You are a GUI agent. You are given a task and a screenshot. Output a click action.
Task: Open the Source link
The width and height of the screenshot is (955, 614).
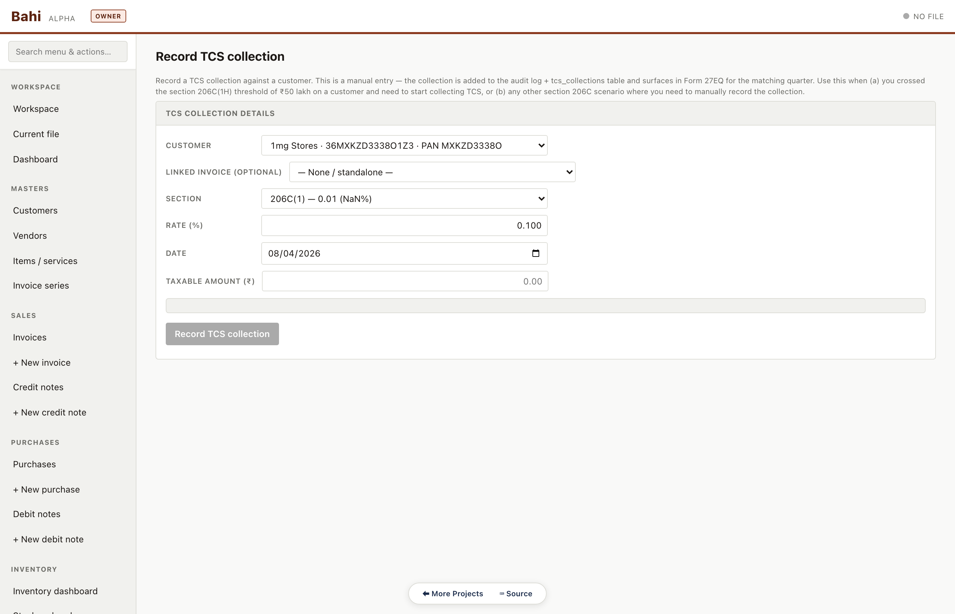tap(516, 593)
